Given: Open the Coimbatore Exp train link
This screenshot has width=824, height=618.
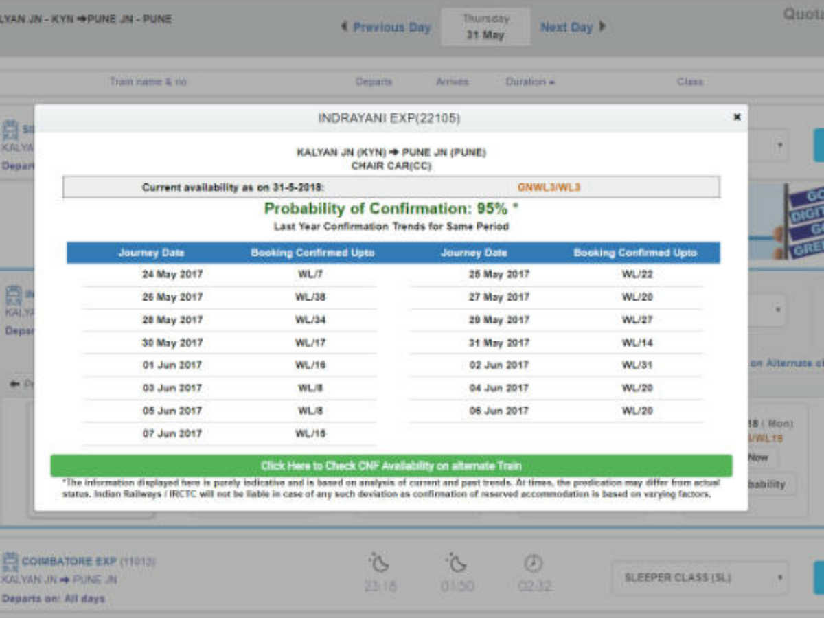Looking at the screenshot, I should point(69,562).
